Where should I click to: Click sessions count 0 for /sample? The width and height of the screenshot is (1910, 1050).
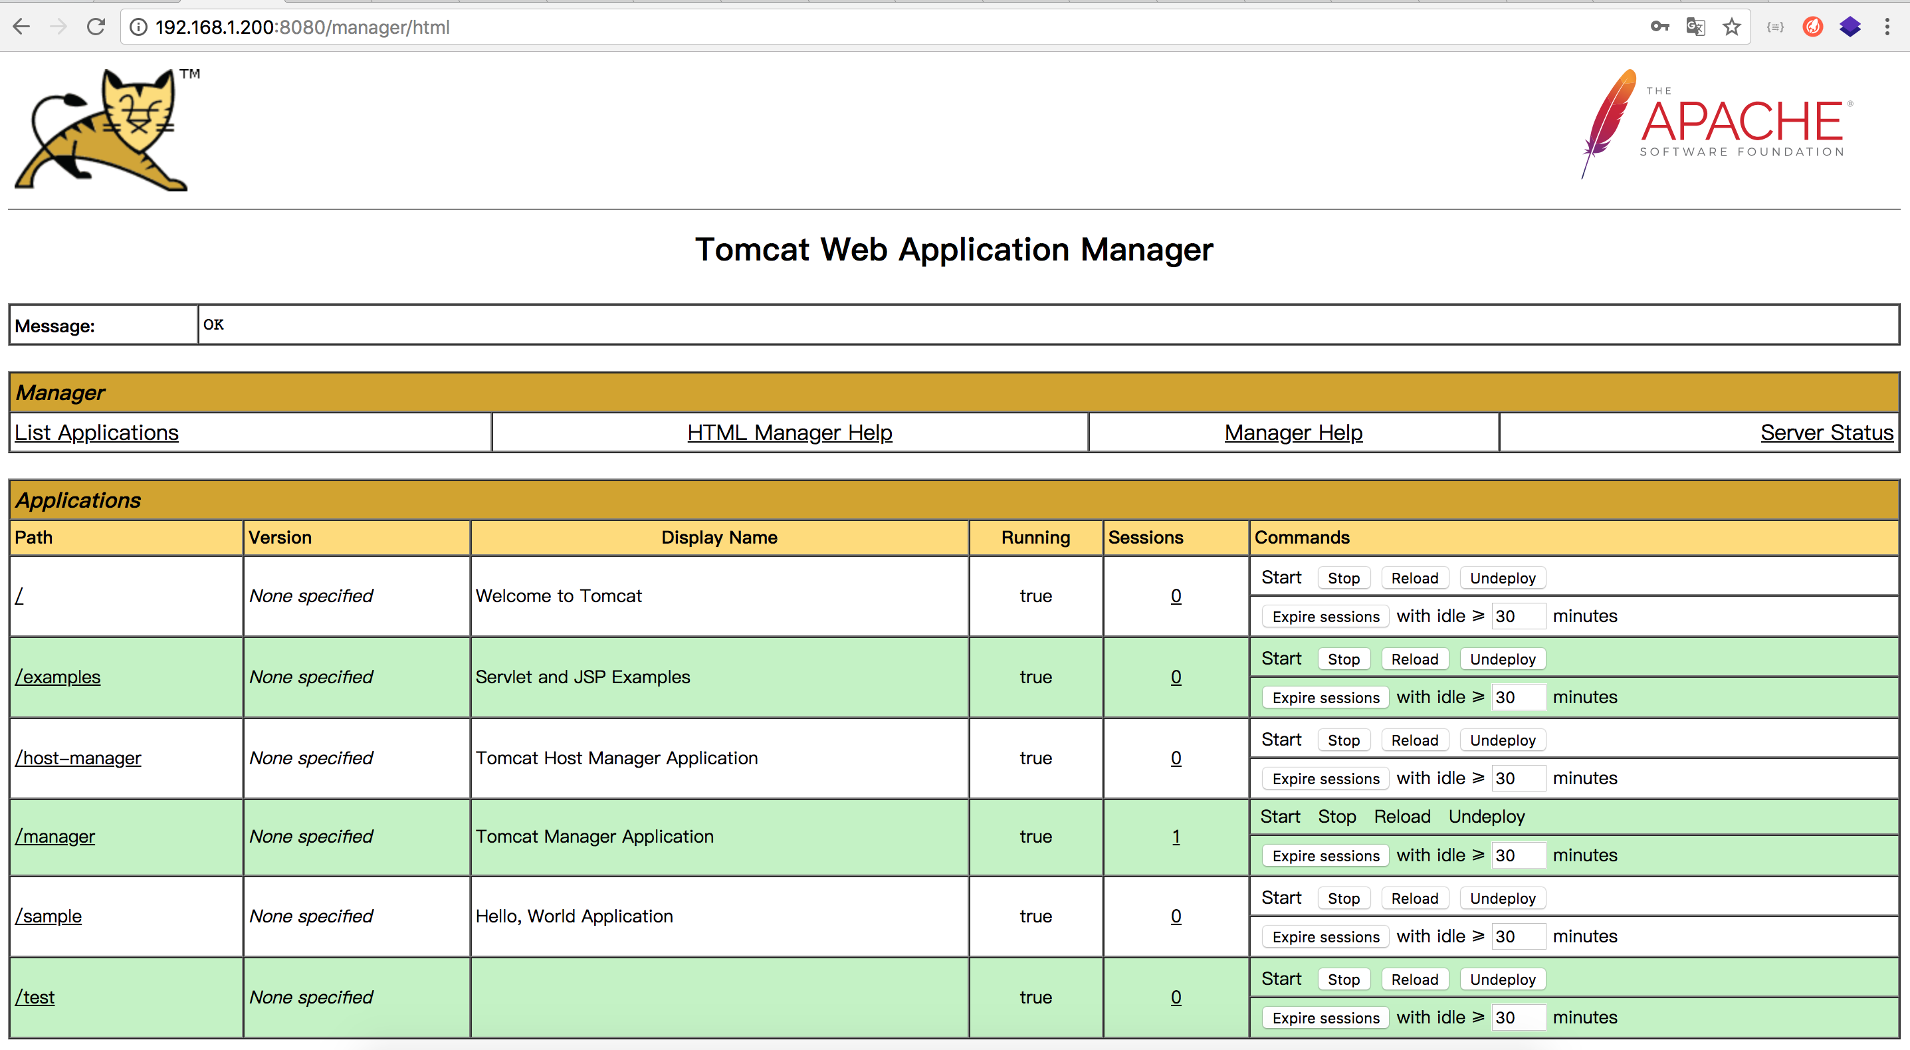(x=1176, y=916)
